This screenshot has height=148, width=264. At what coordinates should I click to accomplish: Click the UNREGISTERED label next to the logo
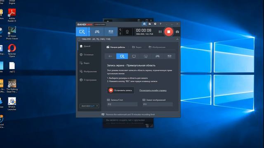100,25
